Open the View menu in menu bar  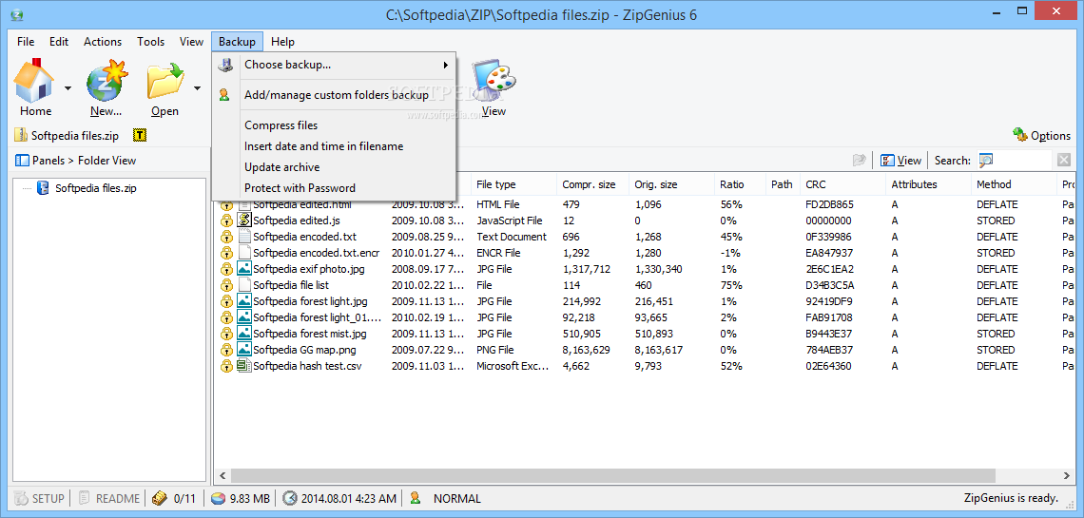pos(191,42)
